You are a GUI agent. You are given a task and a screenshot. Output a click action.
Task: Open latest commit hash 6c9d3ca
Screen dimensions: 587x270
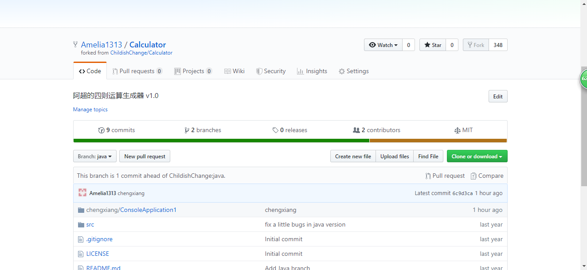click(462, 193)
